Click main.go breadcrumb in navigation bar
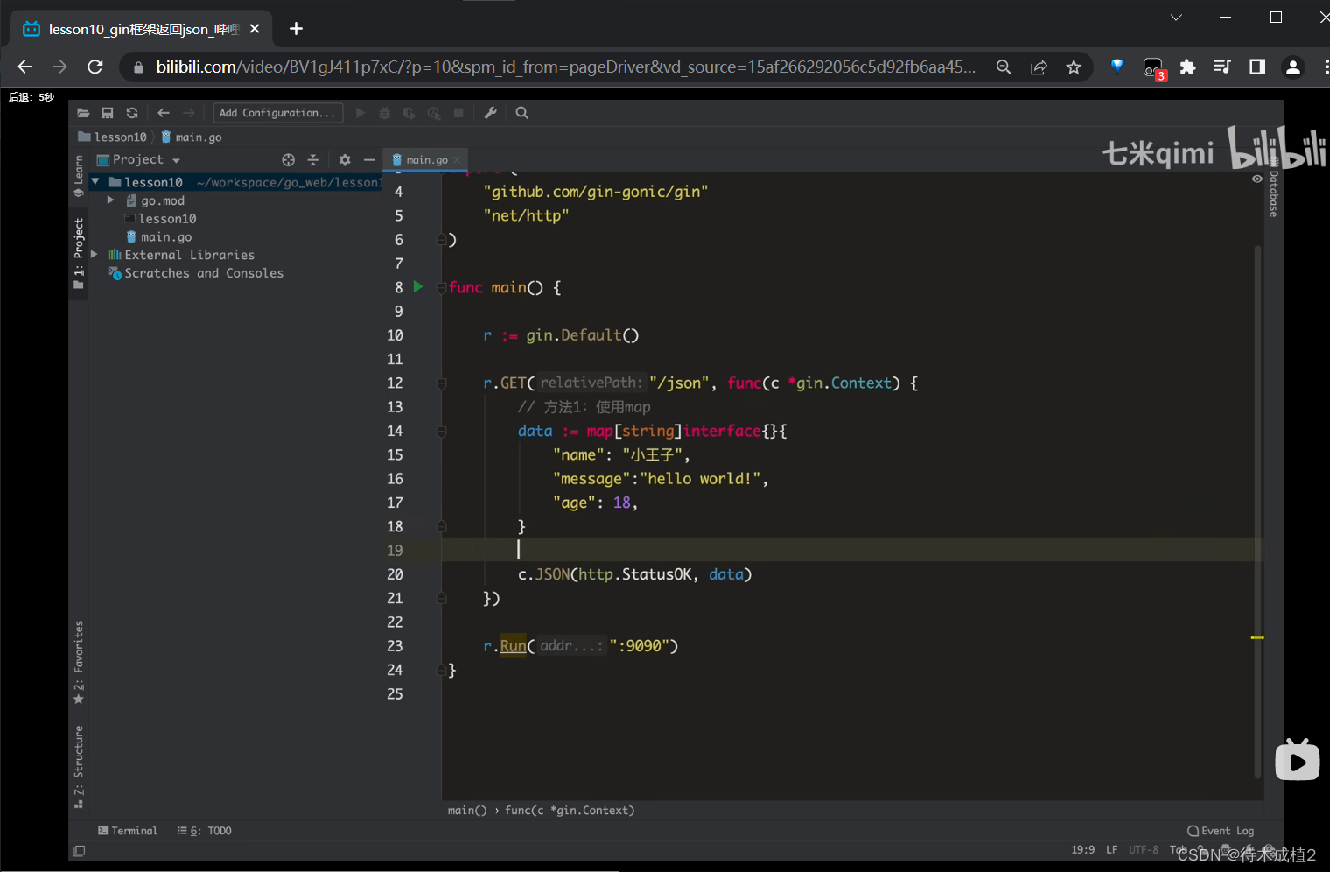1330x872 pixels. point(192,137)
